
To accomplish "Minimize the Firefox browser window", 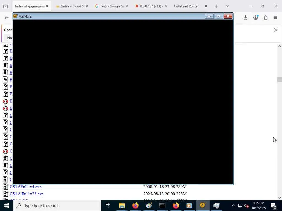I will click(250, 6).
